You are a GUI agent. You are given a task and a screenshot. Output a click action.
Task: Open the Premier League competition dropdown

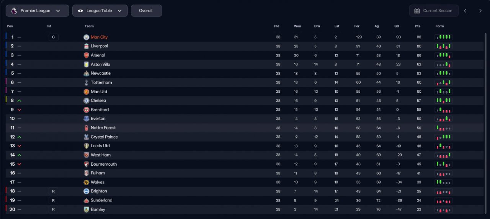(37, 11)
